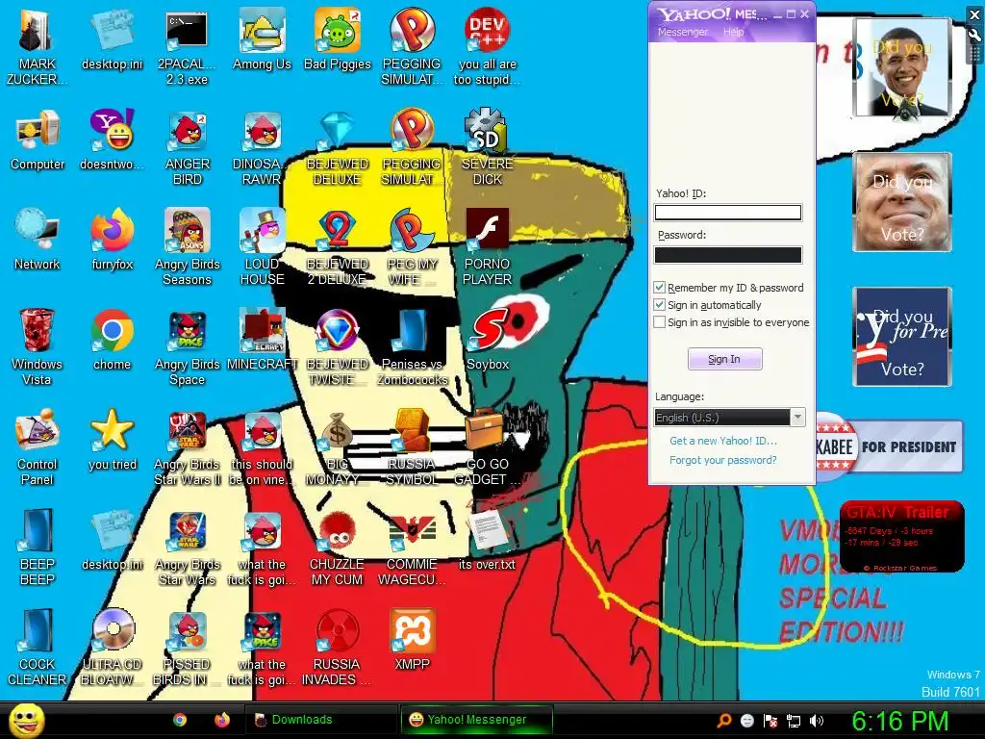The height and width of the screenshot is (739, 985).
Task: Click Forgot your password link
Action: 723,460
